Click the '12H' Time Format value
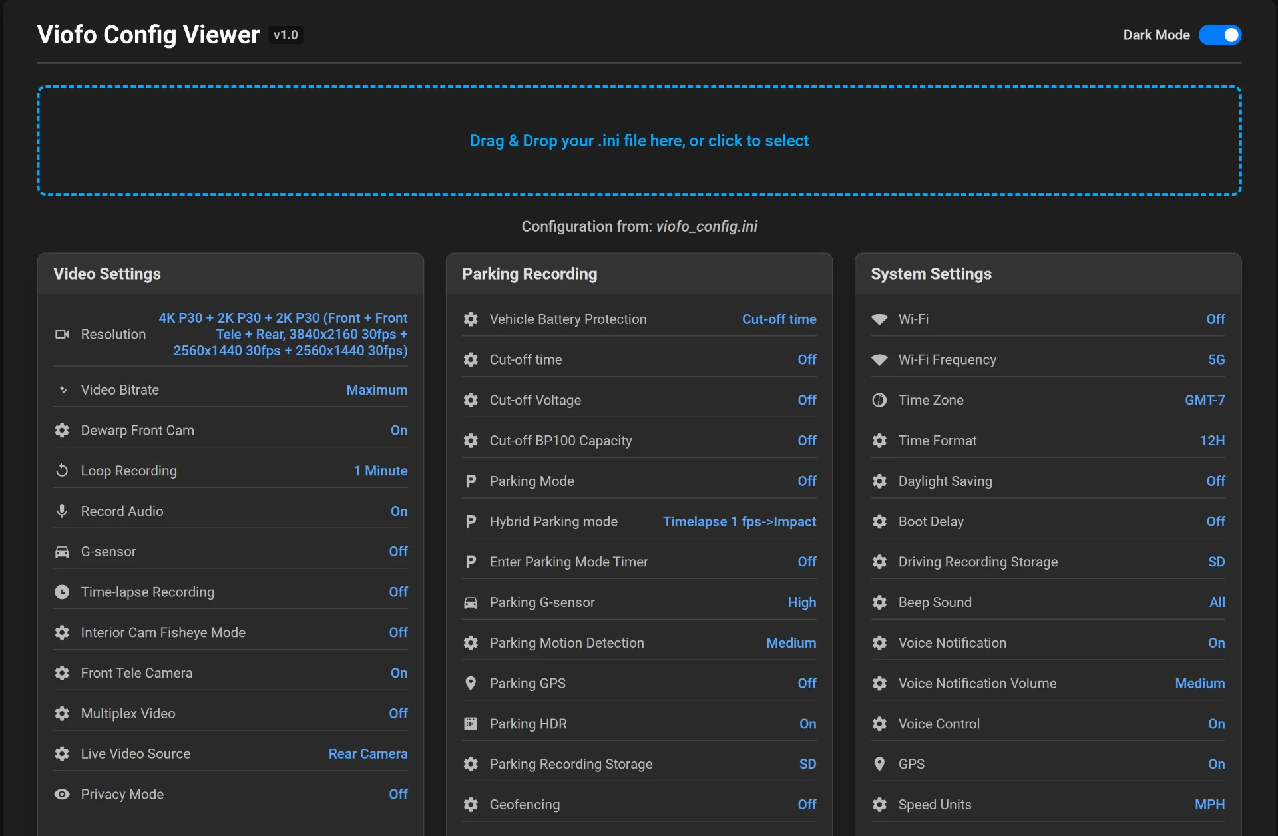1278x836 pixels. coord(1213,441)
